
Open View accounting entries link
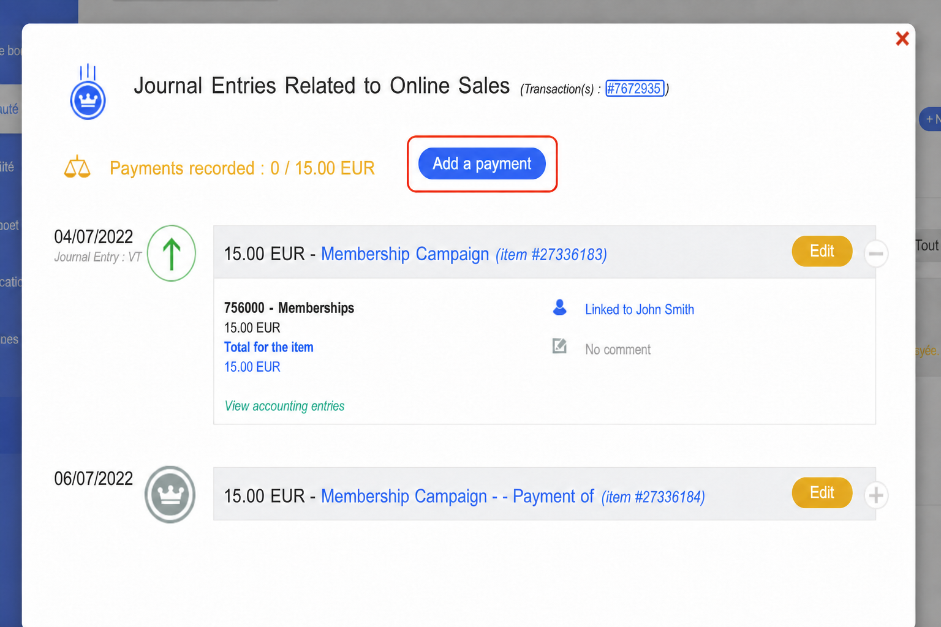click(285, 406)
